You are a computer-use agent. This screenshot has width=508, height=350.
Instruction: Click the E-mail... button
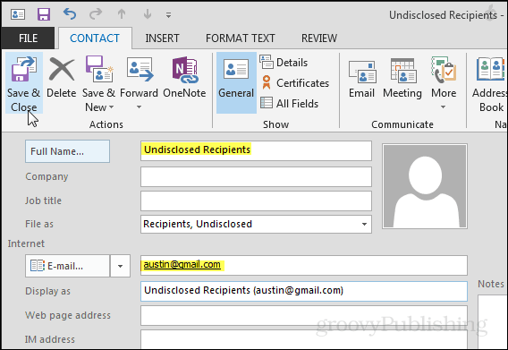67,266
